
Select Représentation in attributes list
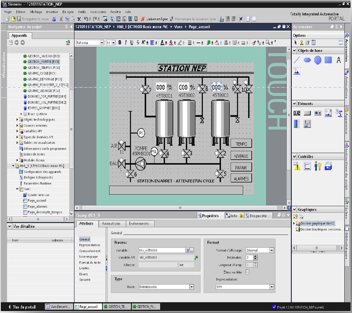pos(90,245)
